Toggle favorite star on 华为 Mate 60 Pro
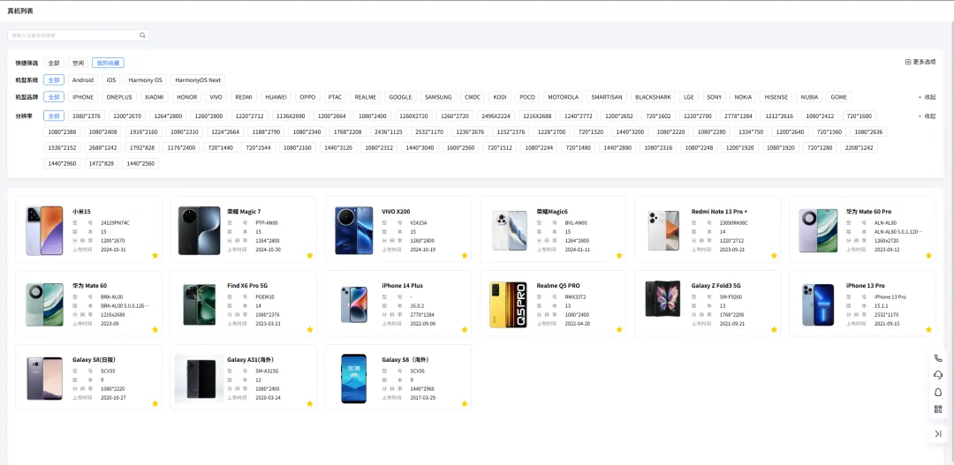Image resolution: width=954 pixels, height=465 pixels. point(929,255)
